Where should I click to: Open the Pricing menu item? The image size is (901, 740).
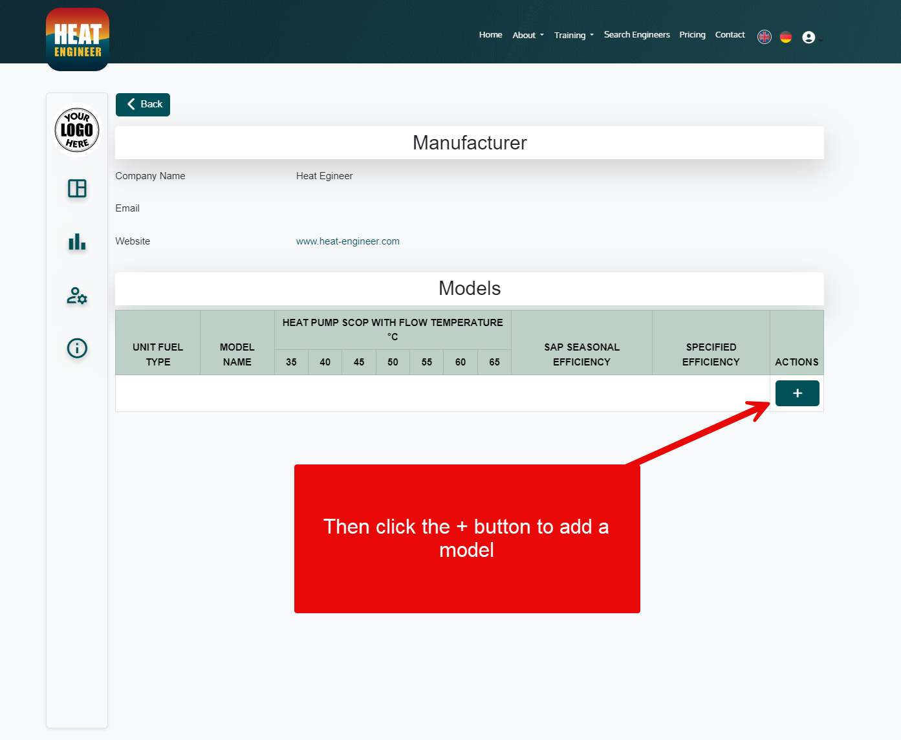click(692, 34)
